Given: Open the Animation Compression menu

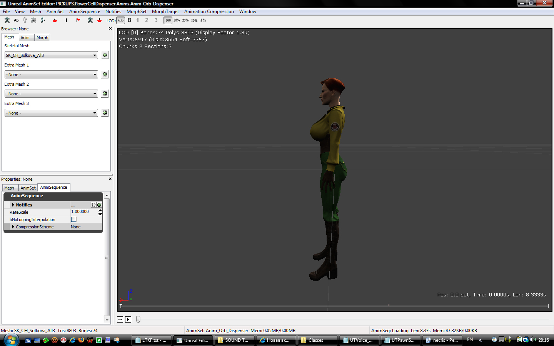Looking at the screenshot, I should pos(209,12).
